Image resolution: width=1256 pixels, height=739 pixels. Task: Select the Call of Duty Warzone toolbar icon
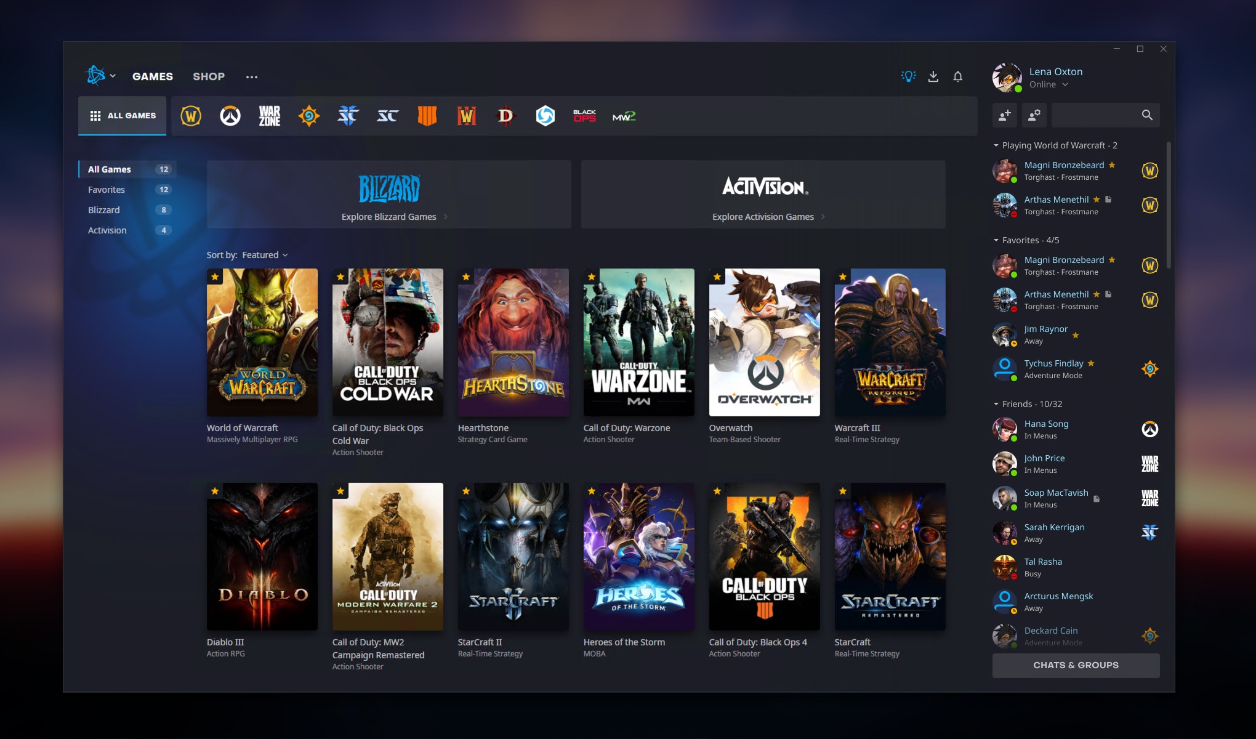[x=268, y=115]
